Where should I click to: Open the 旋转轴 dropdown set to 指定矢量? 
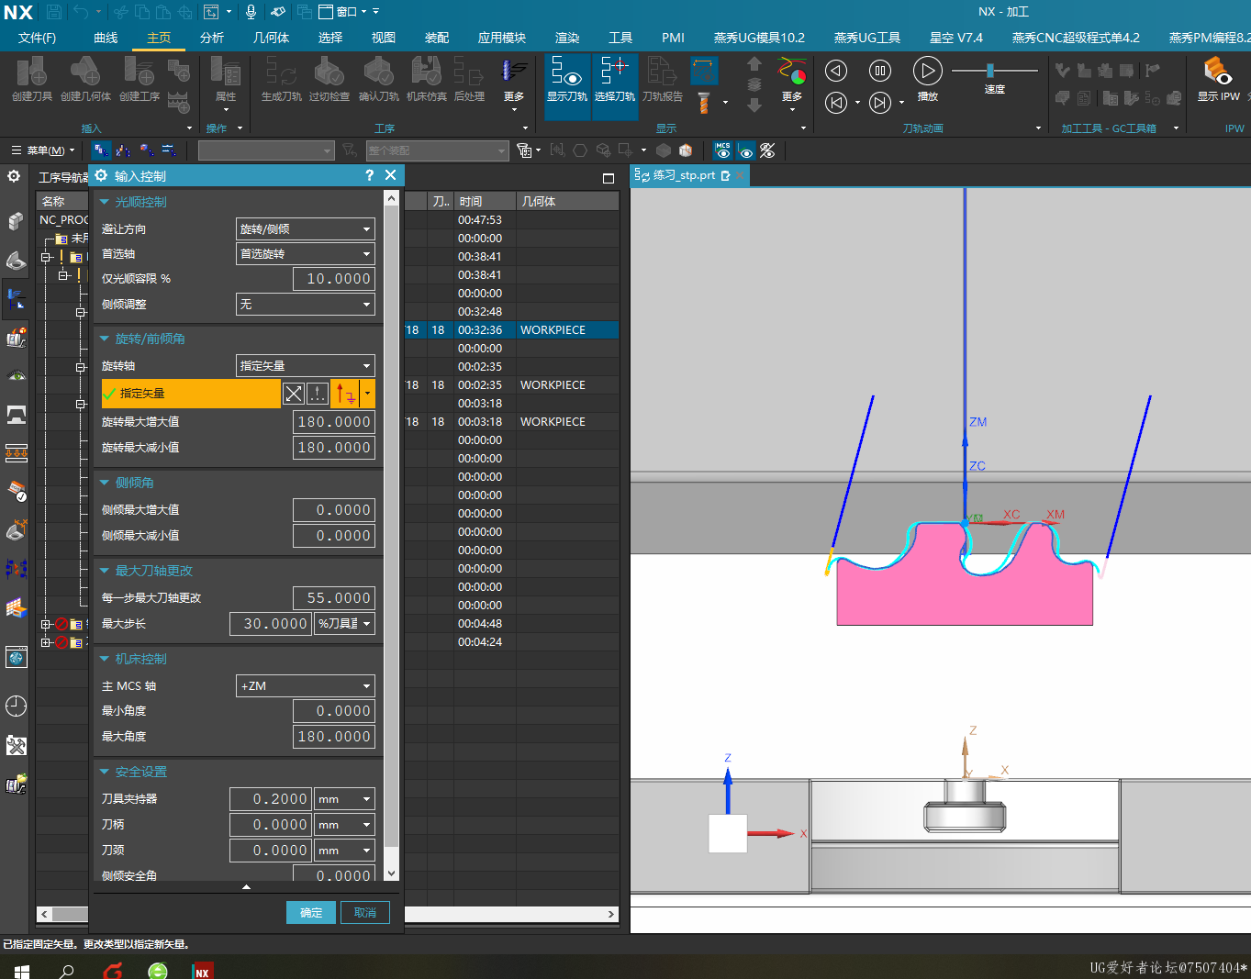pos(306,365)
